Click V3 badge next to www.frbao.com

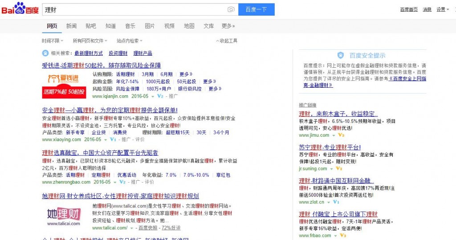click(343, 236)
